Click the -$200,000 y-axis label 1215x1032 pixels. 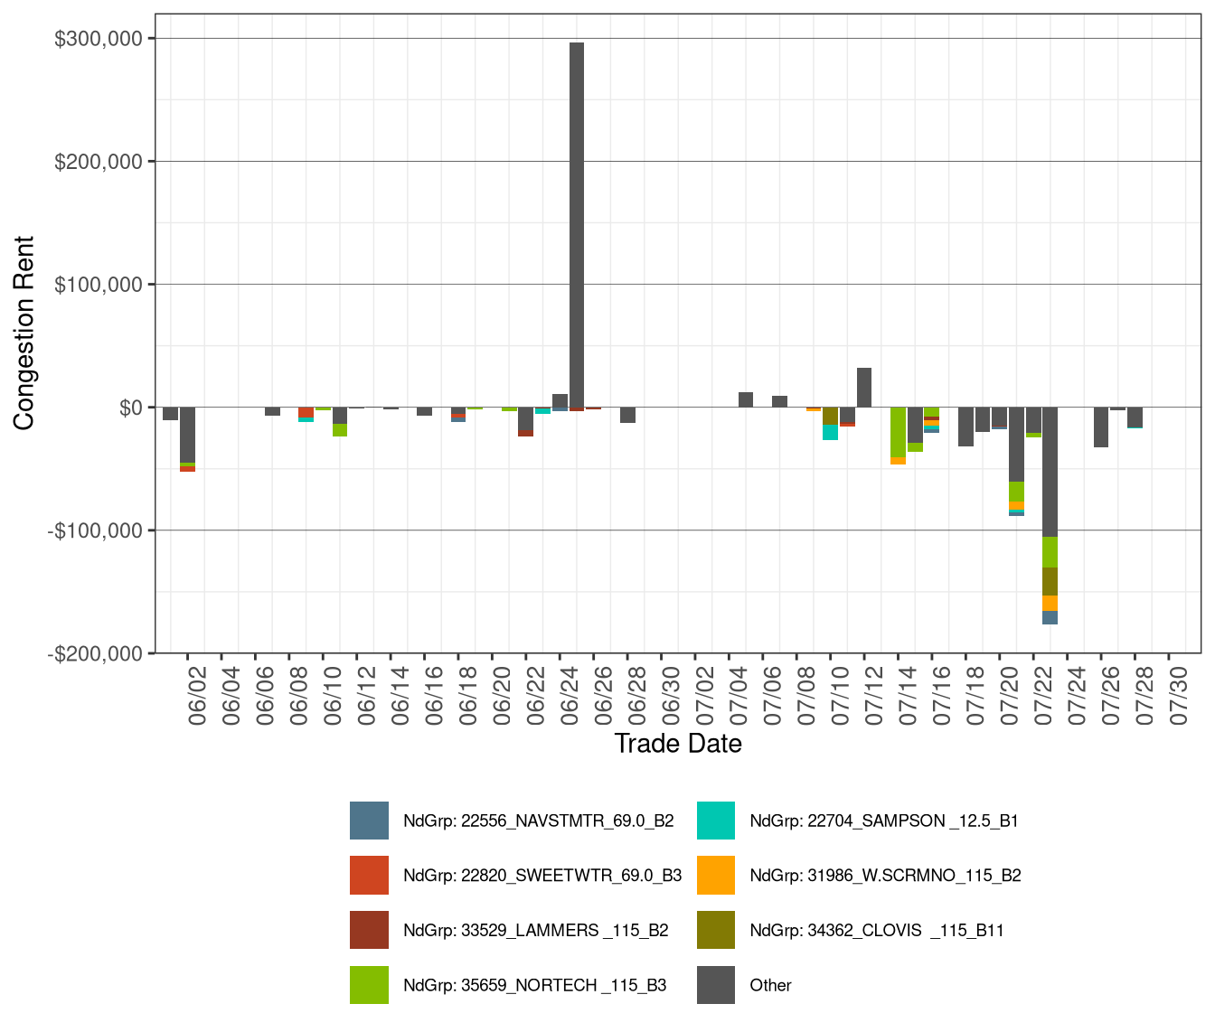coord(95,653)
